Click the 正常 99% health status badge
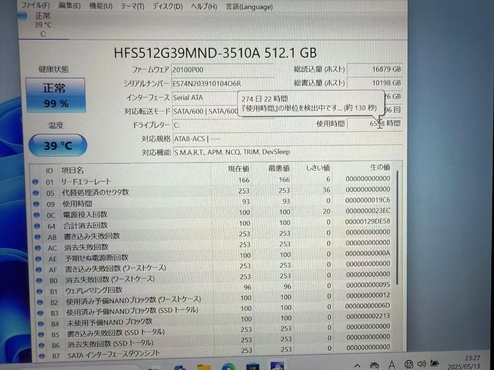This screenshot has height=370, width=494. pos(56,96)
